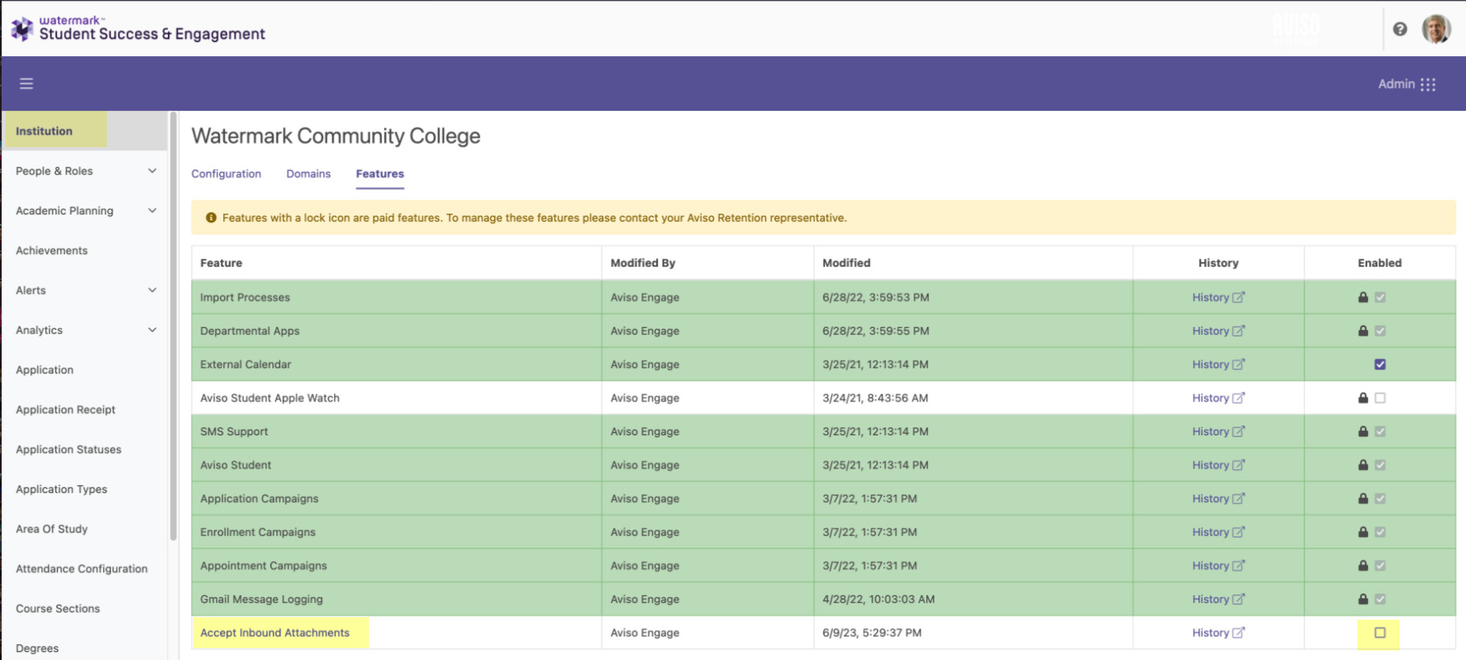The height and width of the screenshot is (660, 1466).
Task: Expand the Analytics sidebar section
Action: coord(85,330)
